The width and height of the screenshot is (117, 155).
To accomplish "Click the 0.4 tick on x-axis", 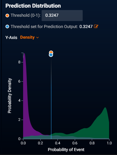I will pyautogui.click(x=58, y=143).
